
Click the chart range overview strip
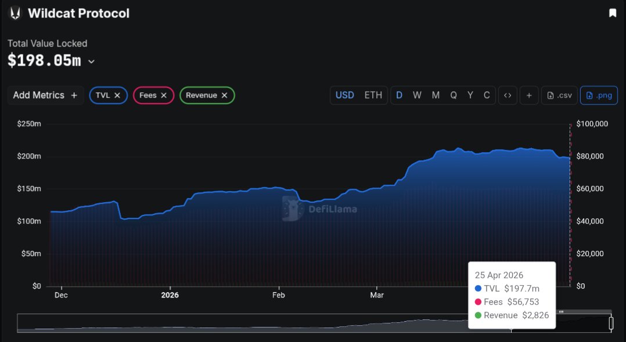point(314,323)
